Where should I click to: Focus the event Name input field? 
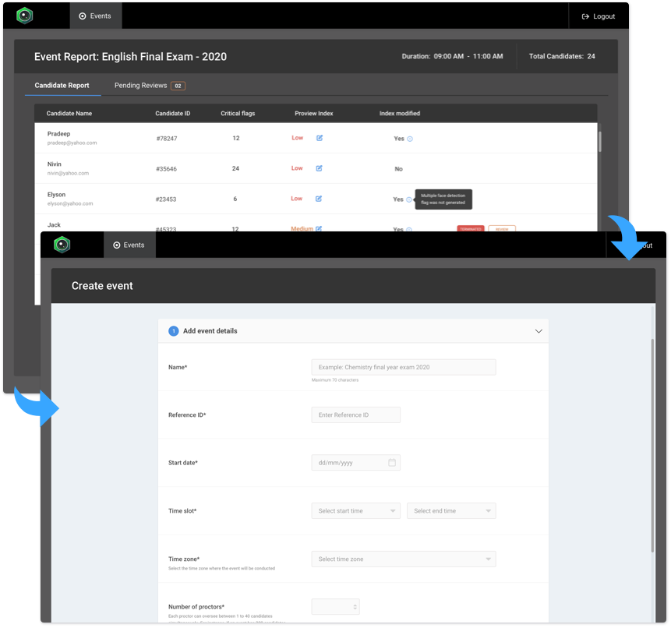click(404, 367)
